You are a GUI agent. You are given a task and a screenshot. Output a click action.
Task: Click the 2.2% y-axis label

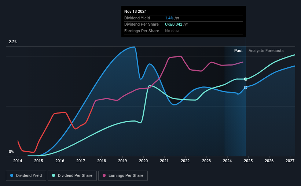[13, 42]
